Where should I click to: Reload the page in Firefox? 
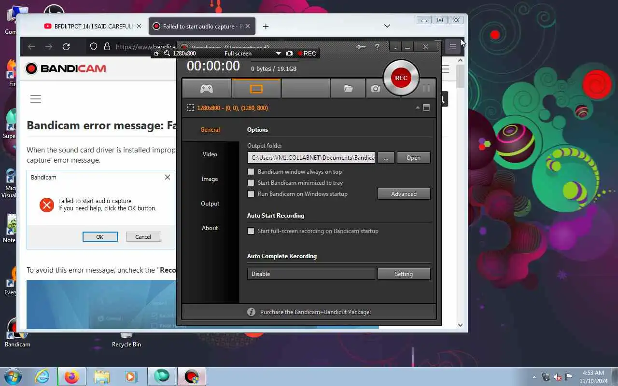(x=66, y=47)
